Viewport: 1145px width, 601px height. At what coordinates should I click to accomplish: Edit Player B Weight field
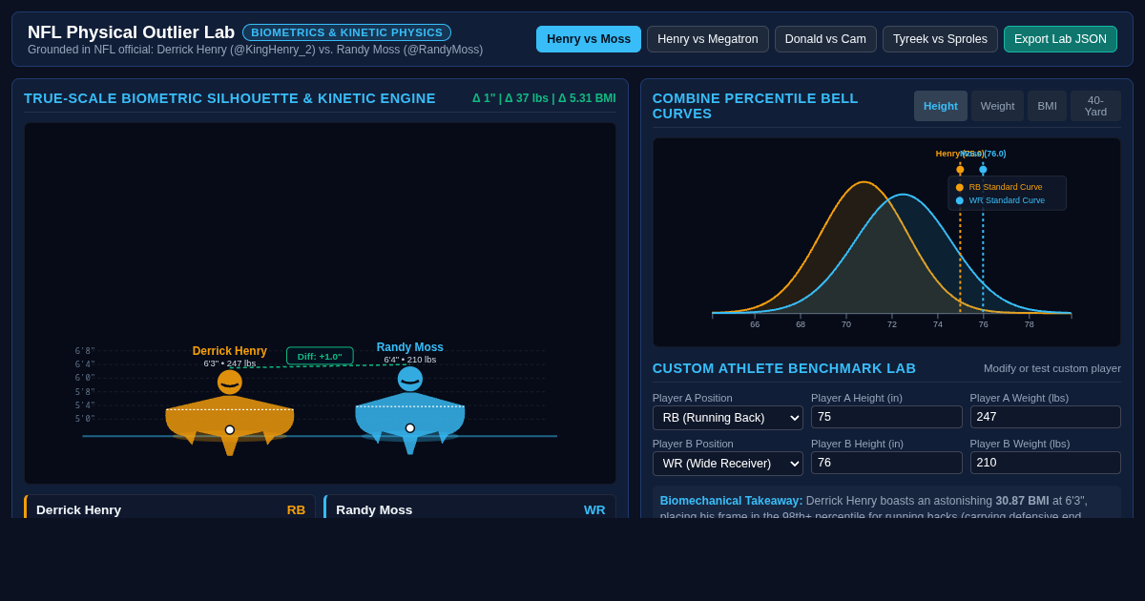[x=1046, y=463]
